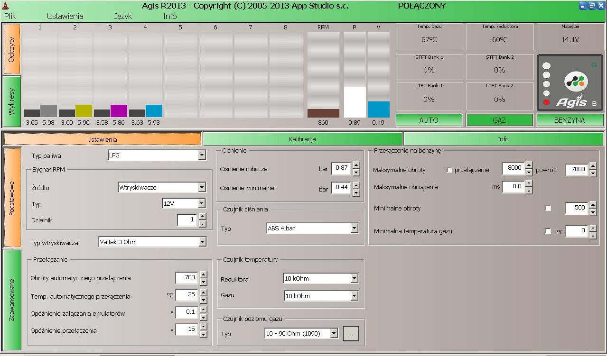Decrease Temp. automatycznego przełączenia with down arrow
The height and width of the screenshot is (356, 607).
[x=203, y=300]
